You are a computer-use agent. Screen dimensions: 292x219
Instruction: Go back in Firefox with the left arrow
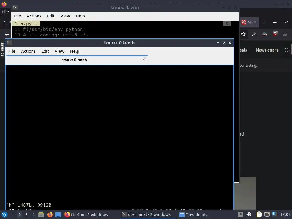point(7,35)
